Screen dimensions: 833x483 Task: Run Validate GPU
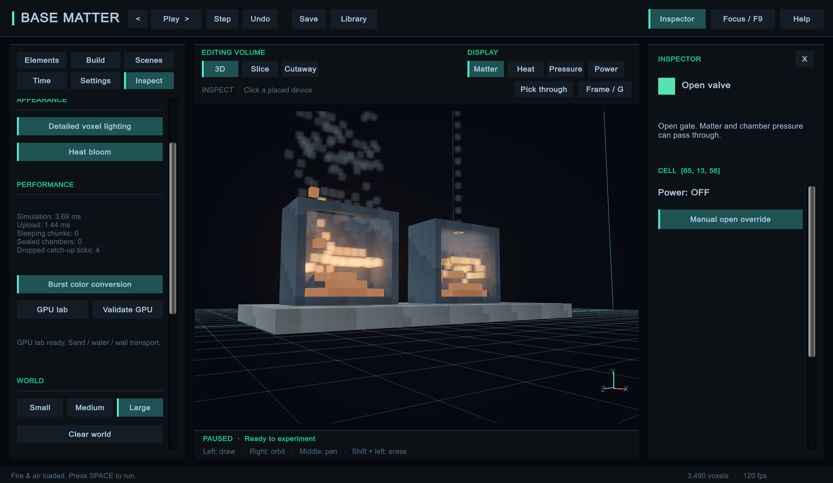128,310
